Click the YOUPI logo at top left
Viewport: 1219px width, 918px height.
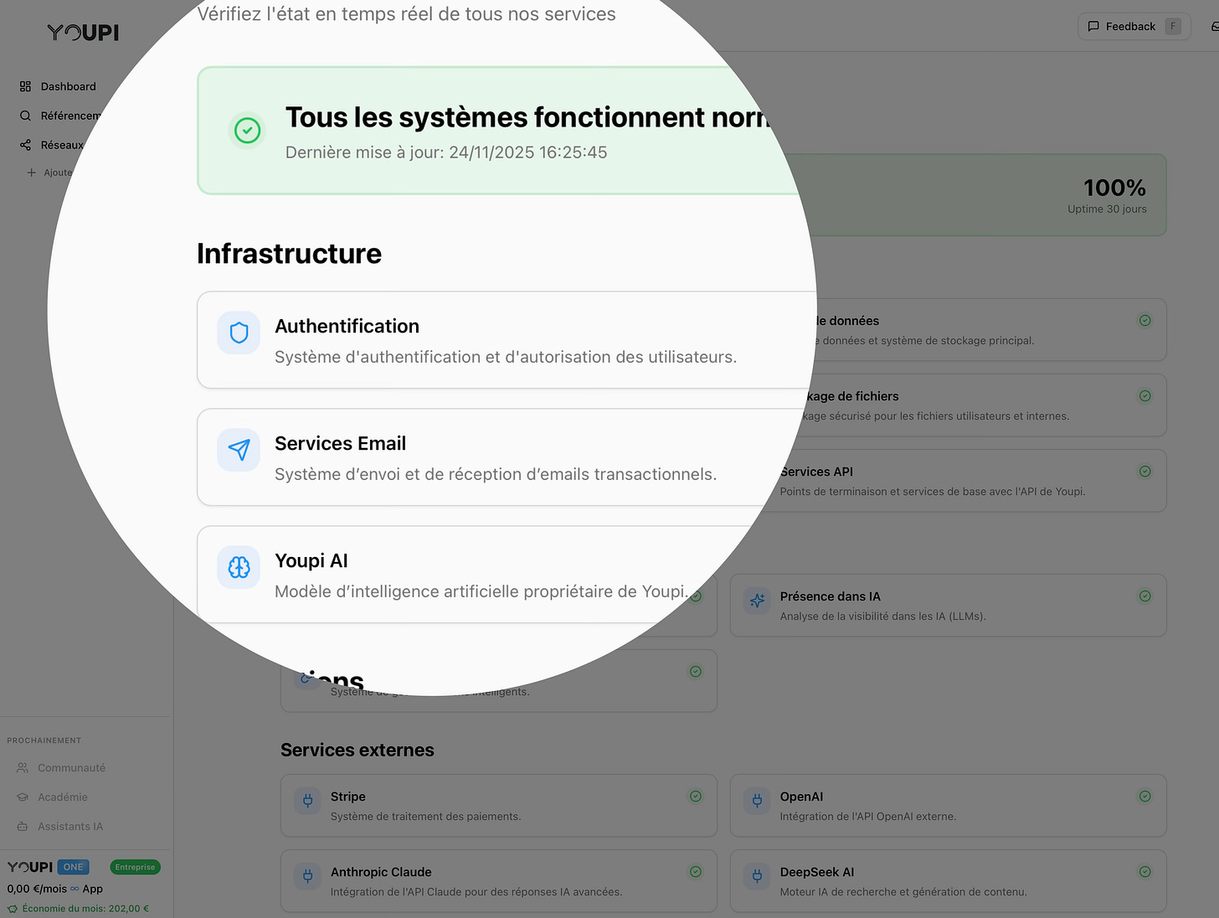(x=83, y=33)
